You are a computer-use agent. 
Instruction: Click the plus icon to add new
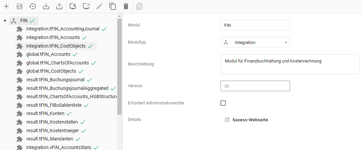pyautogui.click(x=6, y=6)
